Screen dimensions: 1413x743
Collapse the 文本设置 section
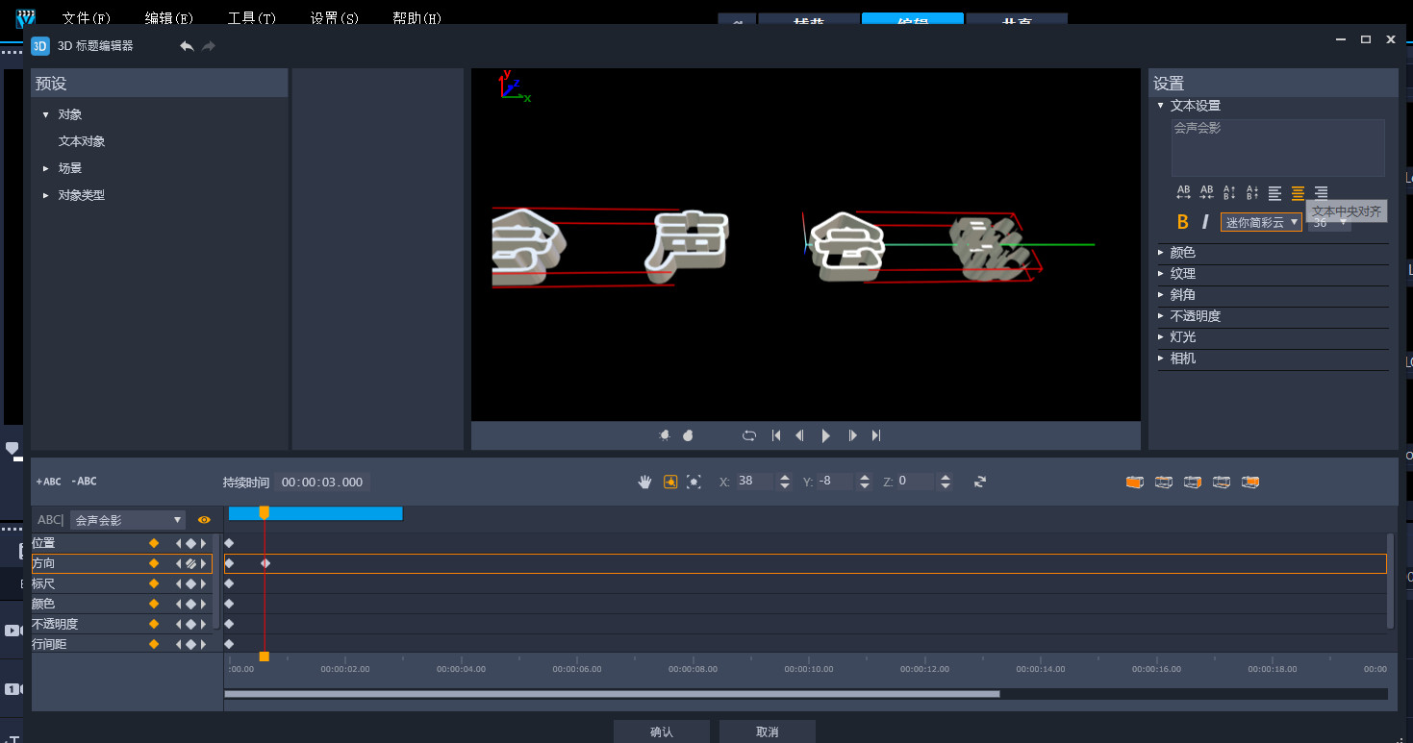[x=1161, y=106]
